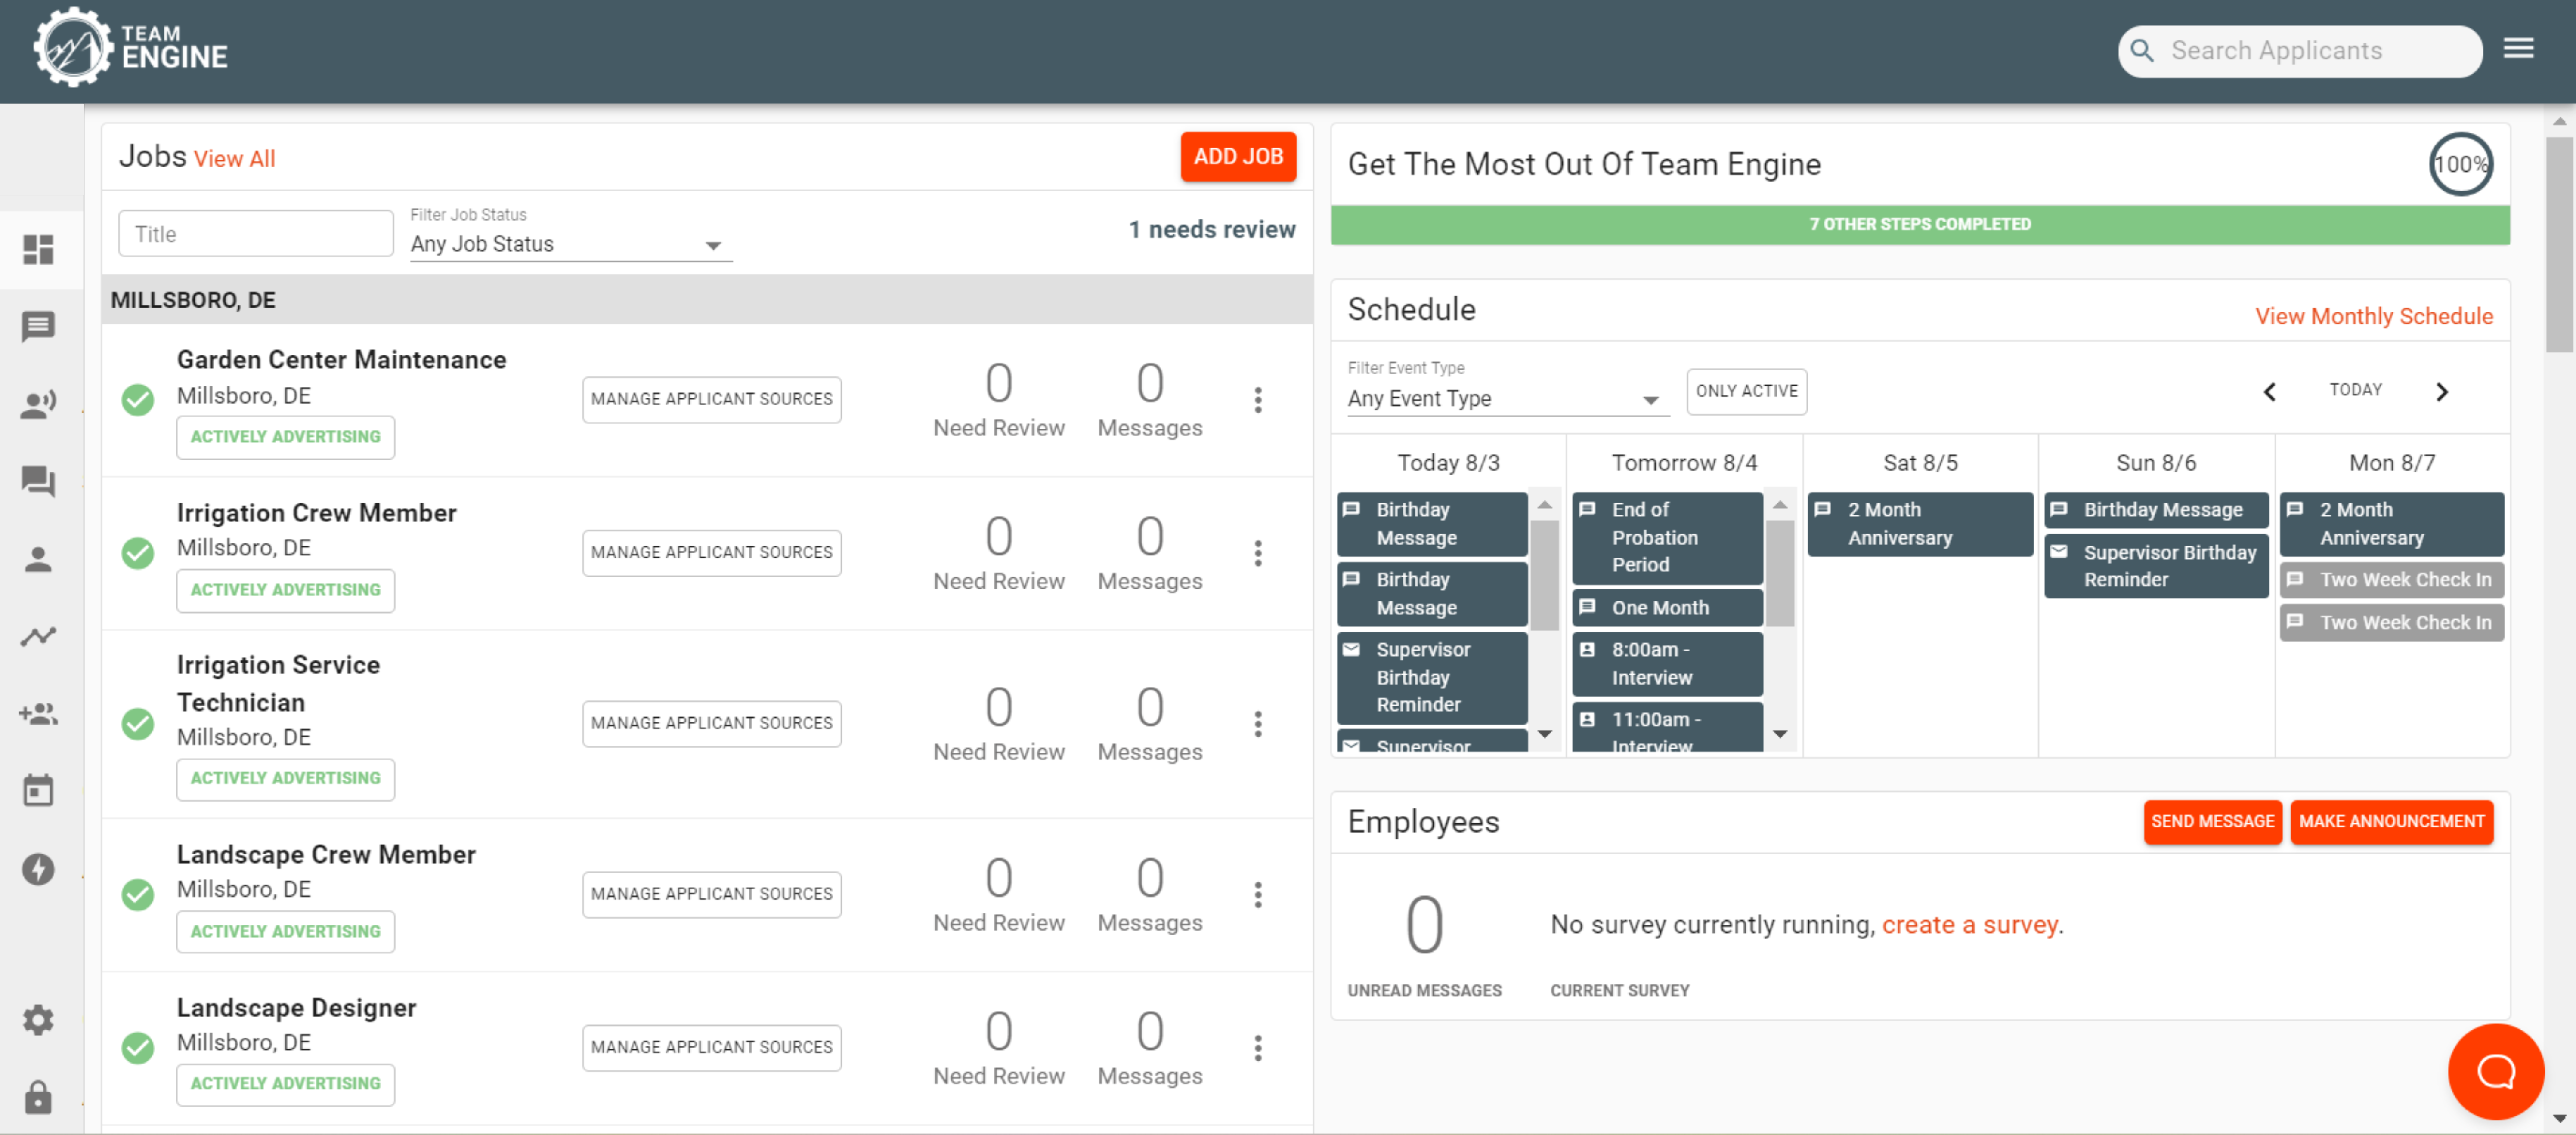The image size is (2576, 1135).
Task: Click the search magnifier icon
Action: [2142, 51]
